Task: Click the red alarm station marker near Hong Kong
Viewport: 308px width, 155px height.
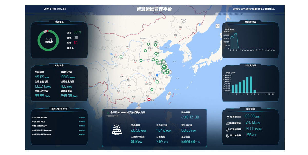Action: click(149, 99)
